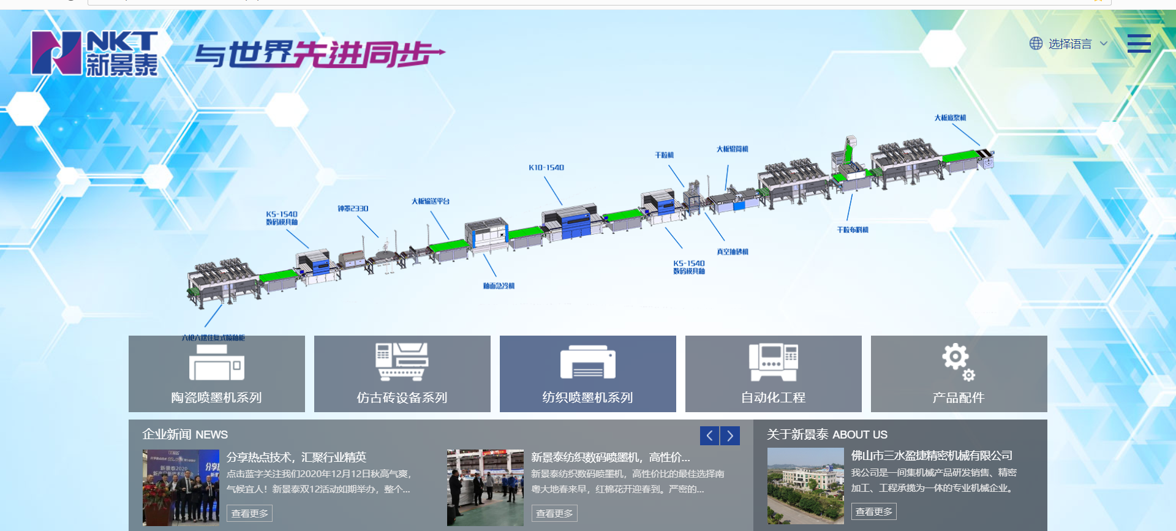Click the 产品配件 gears icon
The image size is (1176, 531).
tap(959, 361)
